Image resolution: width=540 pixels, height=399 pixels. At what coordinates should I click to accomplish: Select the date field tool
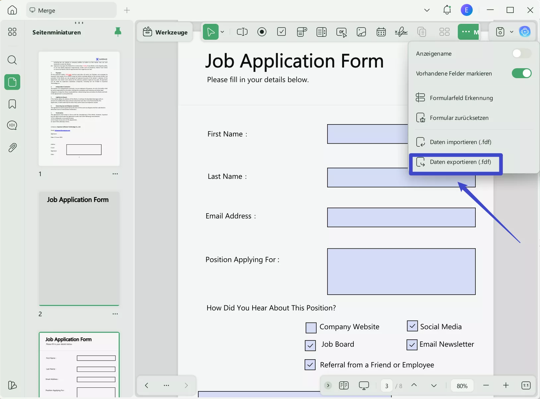pyautogui.click(x=381, y=32)
